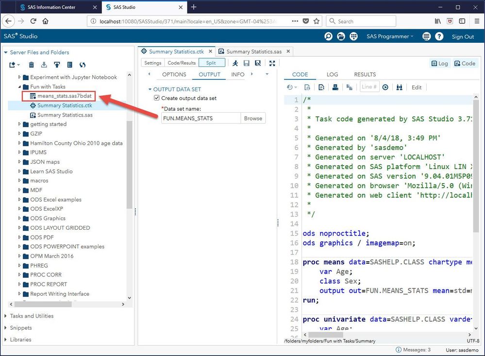Open the help question mark icon
Viewport: 485px width, 356px height.
pos(439,36)
